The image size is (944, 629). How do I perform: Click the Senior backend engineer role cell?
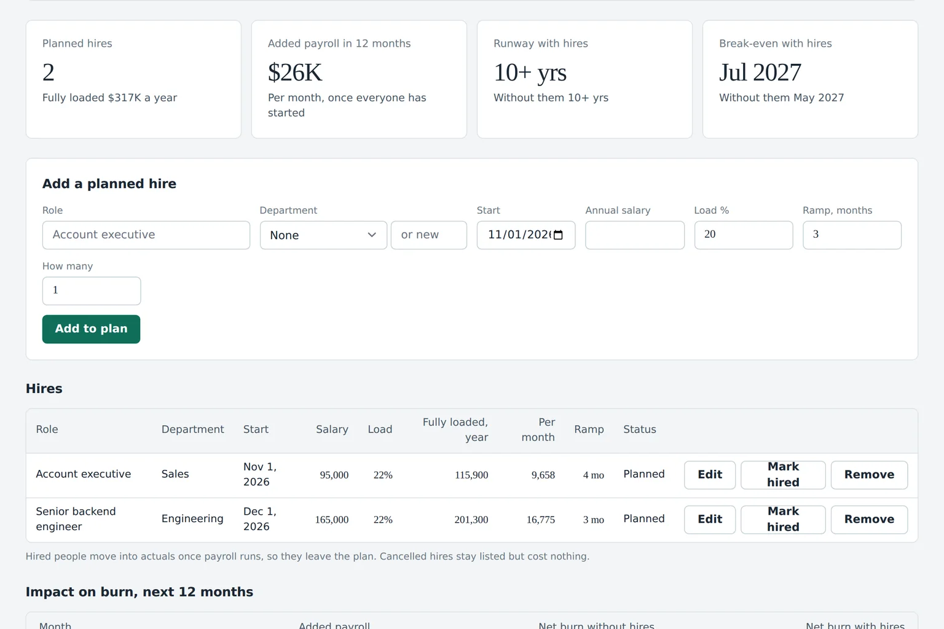pyautogui.click(x=76, y=519)
